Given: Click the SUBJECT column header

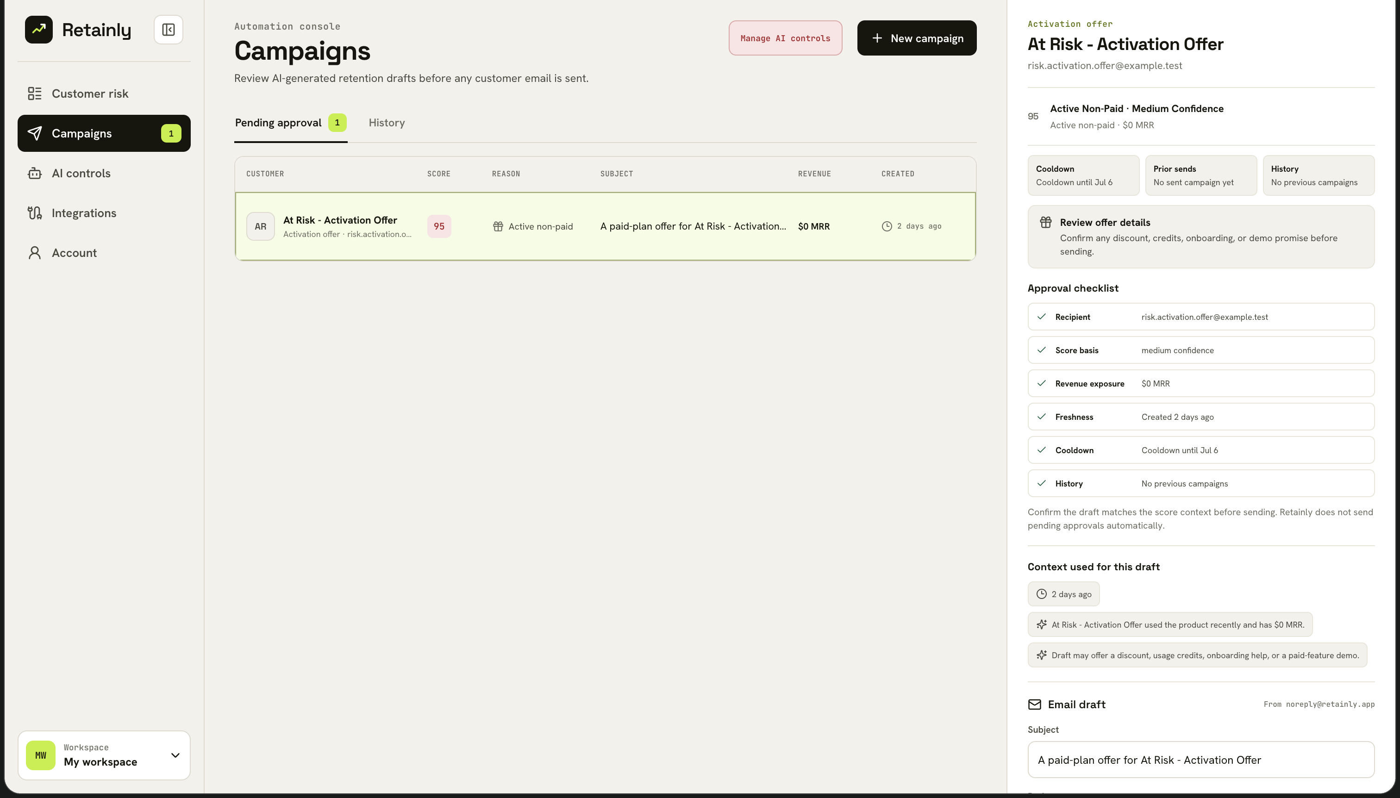Looking at the screenshot, I should pos(616,174).
